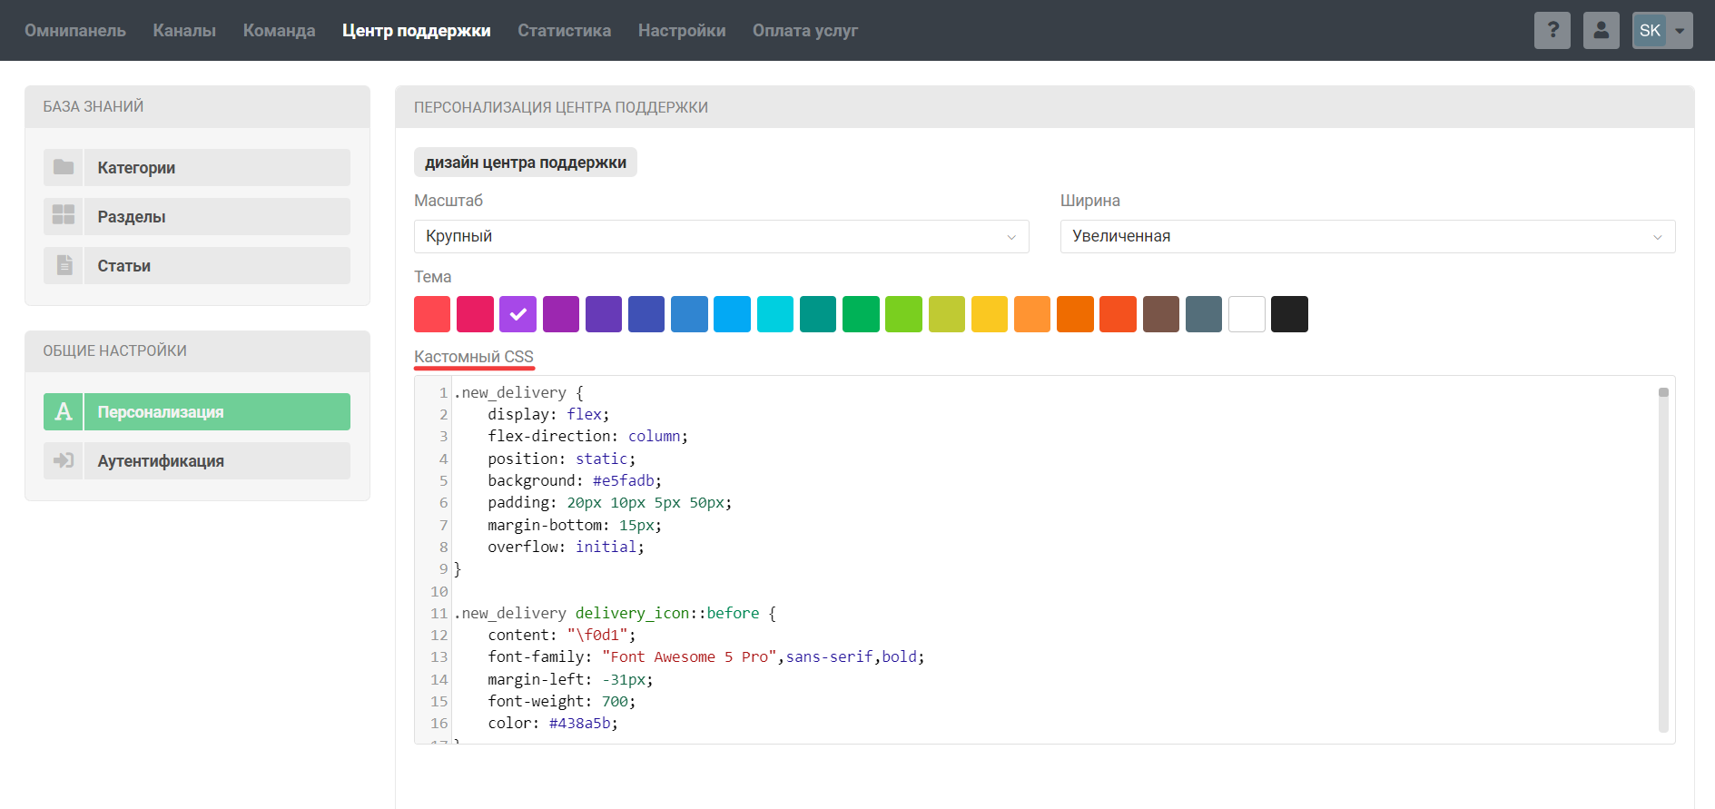Click the Categories folder icon
The width and height of the screenshot is (1715, 809).
pos(64,167)
